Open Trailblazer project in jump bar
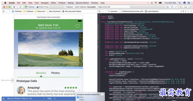The image size is (193, 101). [17, 11]
